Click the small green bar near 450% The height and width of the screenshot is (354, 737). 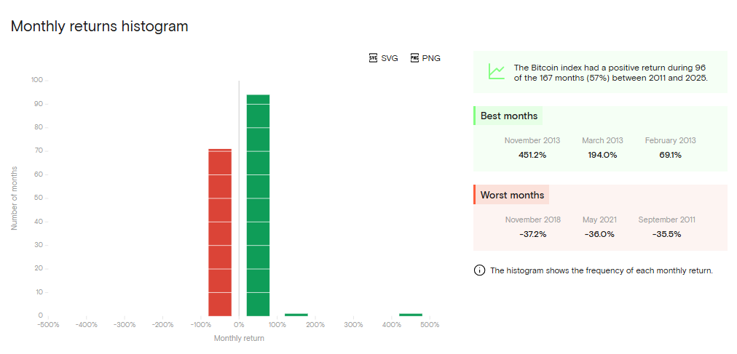pyautogui.click(x=411, y=315)
